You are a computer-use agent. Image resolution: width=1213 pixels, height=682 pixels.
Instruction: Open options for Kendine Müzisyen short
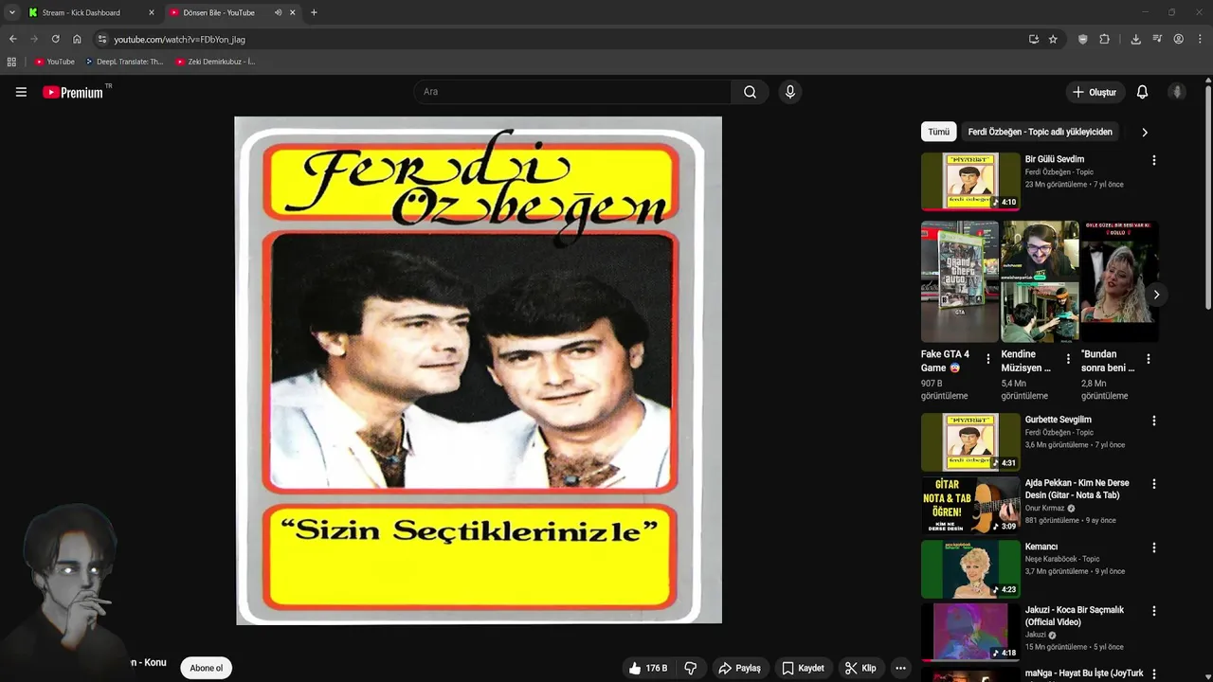(1068, 359)
